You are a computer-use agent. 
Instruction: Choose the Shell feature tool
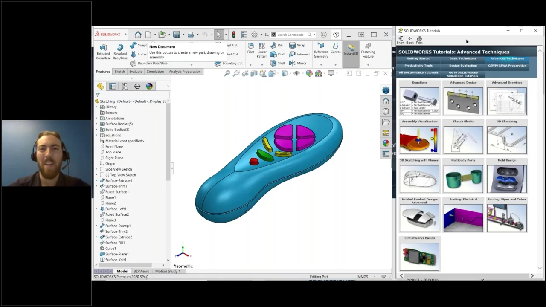point(278,63)
